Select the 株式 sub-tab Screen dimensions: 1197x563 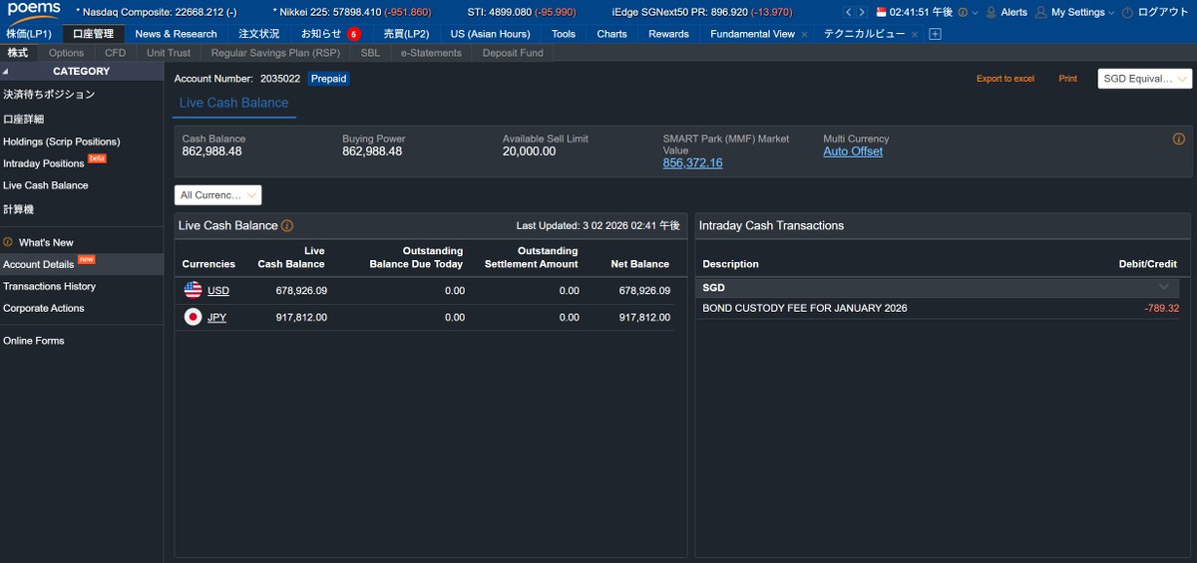coord(18,53)
